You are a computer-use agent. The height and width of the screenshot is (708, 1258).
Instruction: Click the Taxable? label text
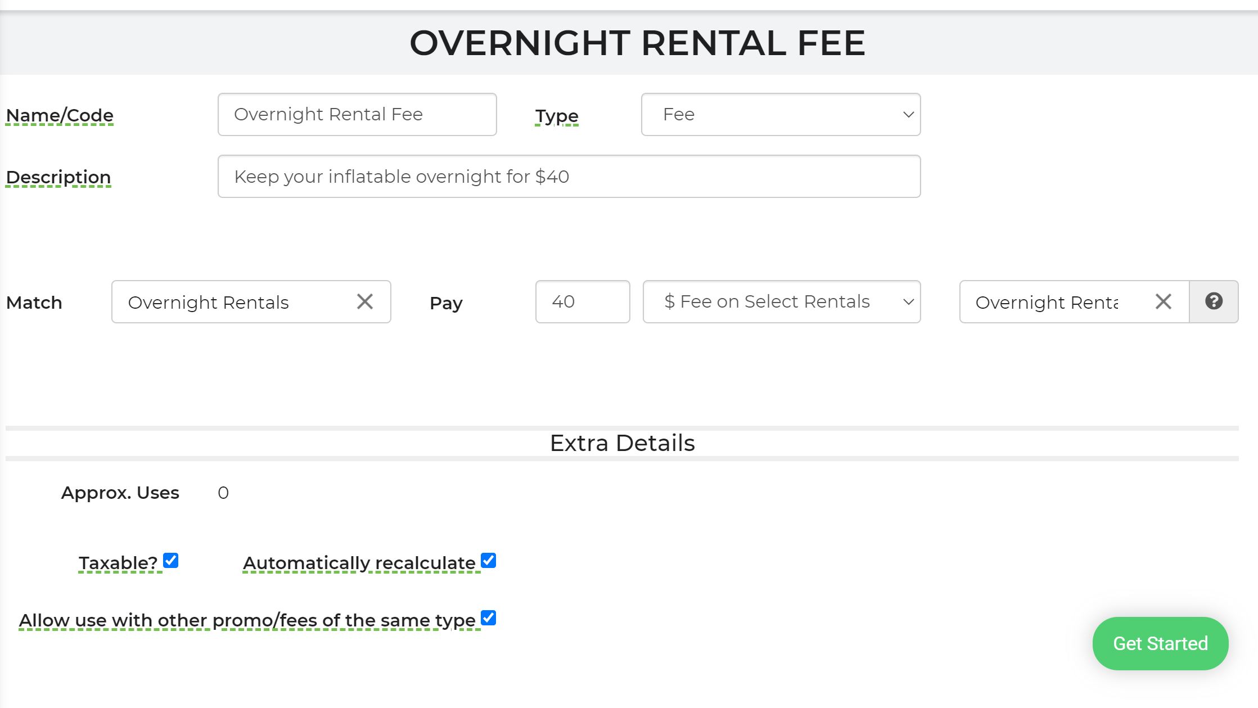pos(118,563)
